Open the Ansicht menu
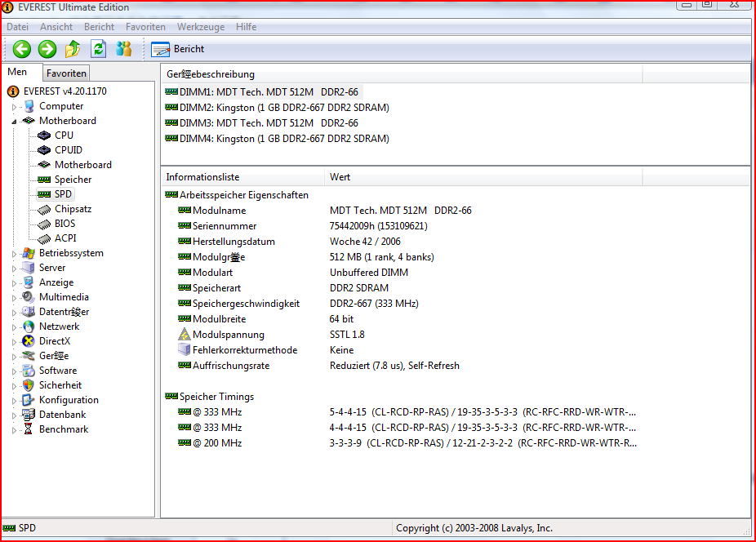The image size is (756, 542). click(x=56, y=27)
